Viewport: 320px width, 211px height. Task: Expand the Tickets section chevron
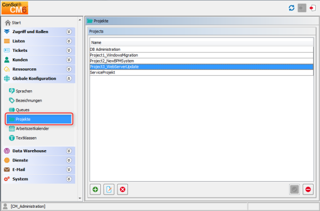pyautogui.click(x=69, y=50)
